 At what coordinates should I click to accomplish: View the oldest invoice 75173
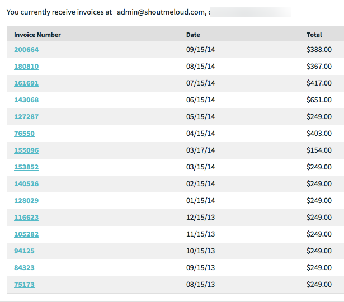pyautogui.click(x=25, y=285)
